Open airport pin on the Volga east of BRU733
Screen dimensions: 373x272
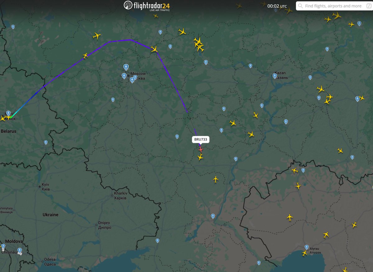coord(236,159)
